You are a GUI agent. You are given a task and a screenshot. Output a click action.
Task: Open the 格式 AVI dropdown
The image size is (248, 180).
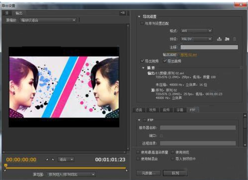(196, 31)
